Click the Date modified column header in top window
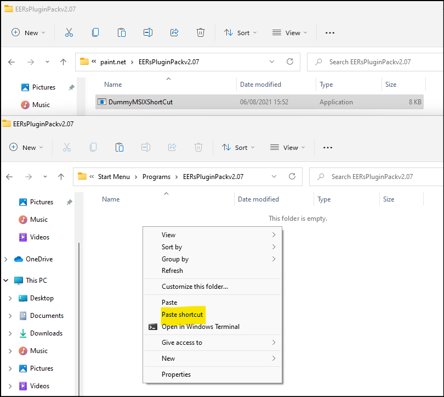Screen dimensions: 444x397 pyautogui.click(x=260, y=85)
